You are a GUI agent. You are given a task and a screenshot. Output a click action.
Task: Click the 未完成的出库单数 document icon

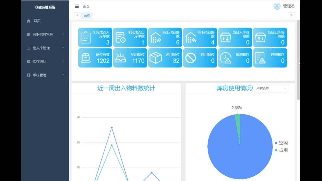coord(121,37)
